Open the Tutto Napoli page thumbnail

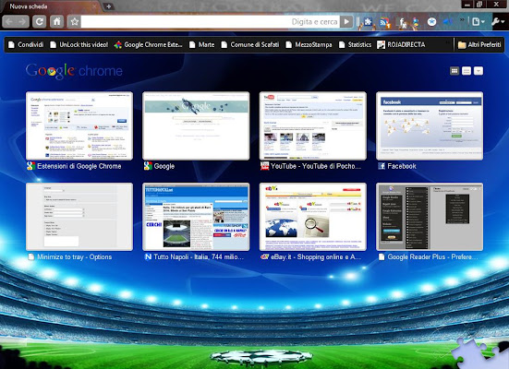pos(196,217)
